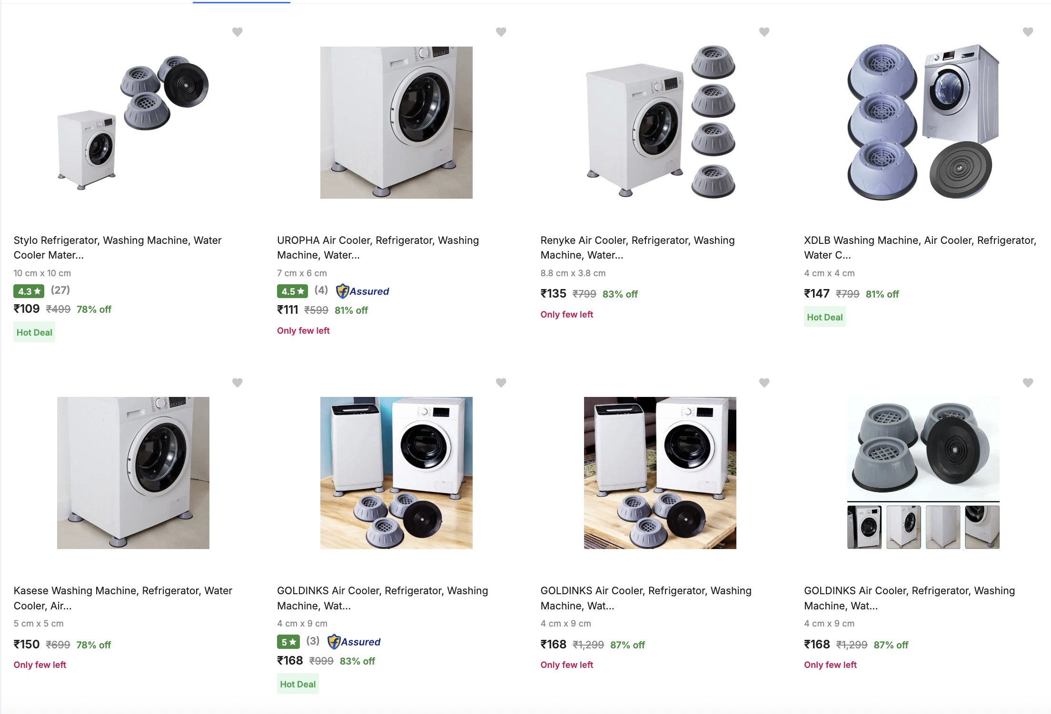
Task: Click Assured badge on GOLDINKS 5-star listing
Action: pyautogui.click(x=354, y=642)
